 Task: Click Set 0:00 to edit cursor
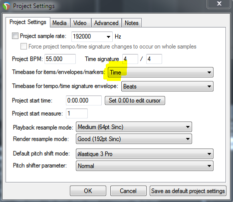135,100
